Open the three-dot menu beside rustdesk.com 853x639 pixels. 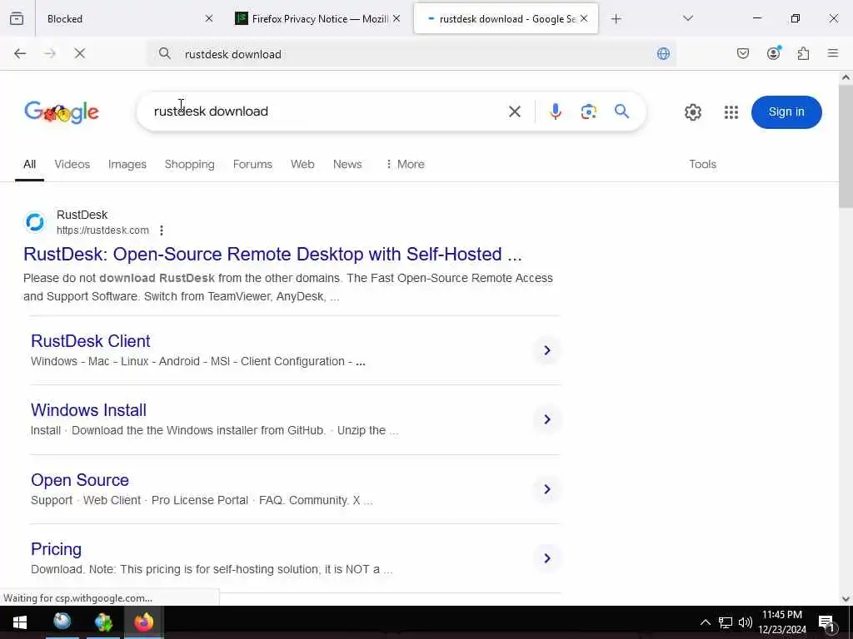(162, 230)
